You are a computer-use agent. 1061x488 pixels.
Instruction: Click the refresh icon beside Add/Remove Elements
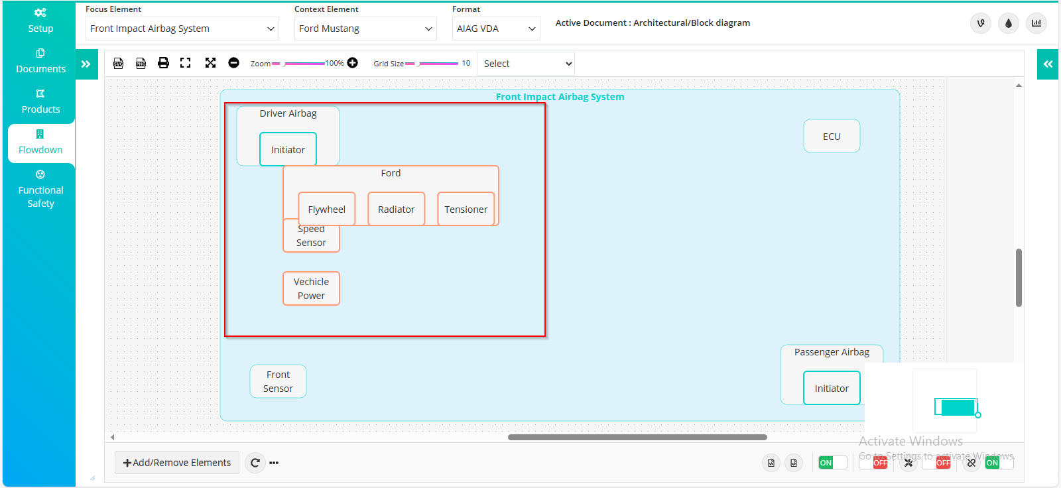(x=255, y=463)
